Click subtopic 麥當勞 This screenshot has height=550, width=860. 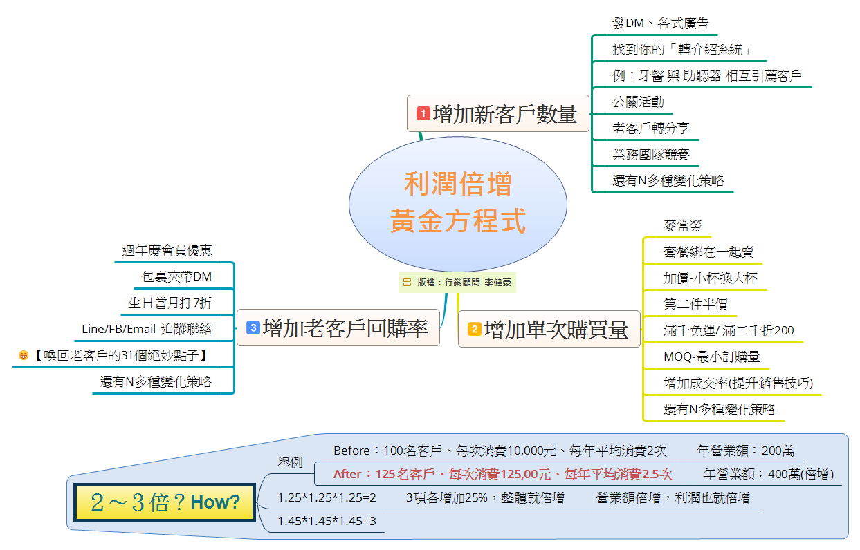tap(683, 226)
